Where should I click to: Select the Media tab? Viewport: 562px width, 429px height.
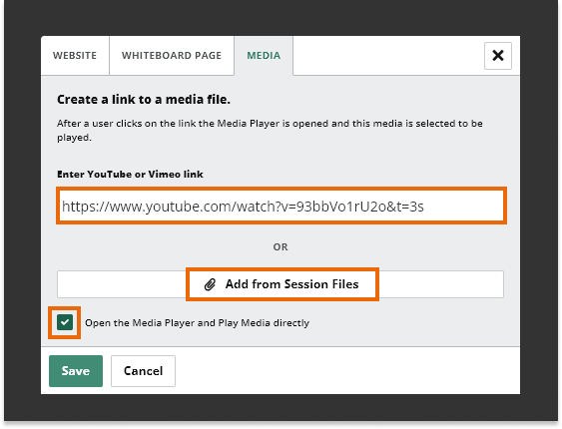264,56
